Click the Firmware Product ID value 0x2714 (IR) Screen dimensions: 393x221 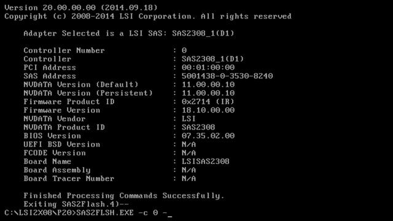point(208,102)
